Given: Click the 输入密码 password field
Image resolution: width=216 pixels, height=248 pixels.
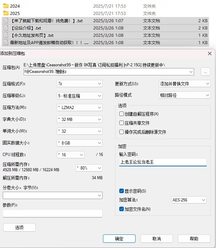Looking at the screenshot, I should pyautogui.click(x=163, y=162).
